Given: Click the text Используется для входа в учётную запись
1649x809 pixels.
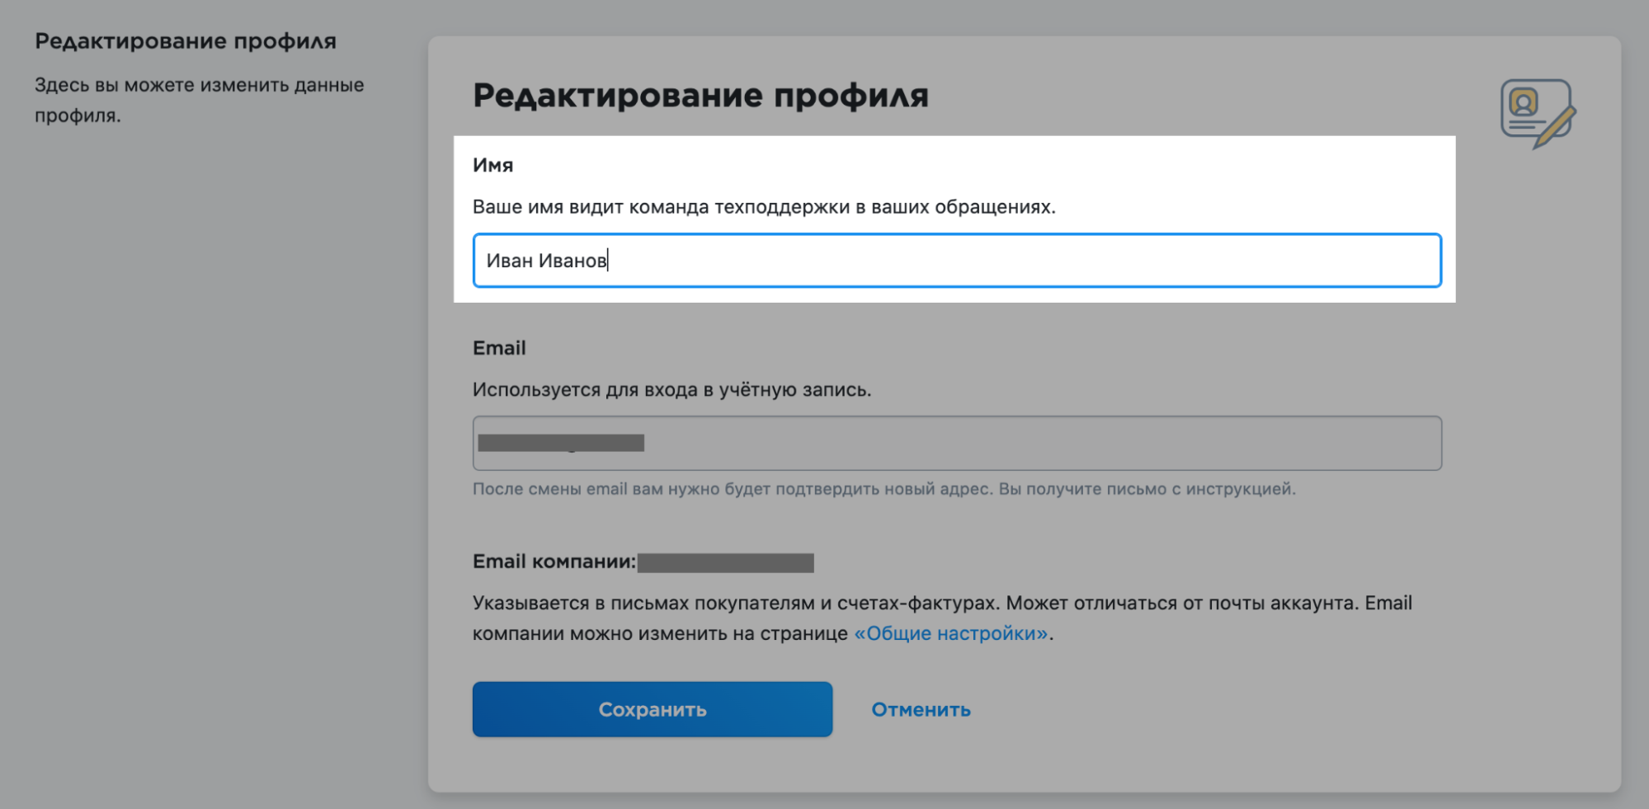Looking at the screenshot, I should pyautogui.click(x=671, y=390).
